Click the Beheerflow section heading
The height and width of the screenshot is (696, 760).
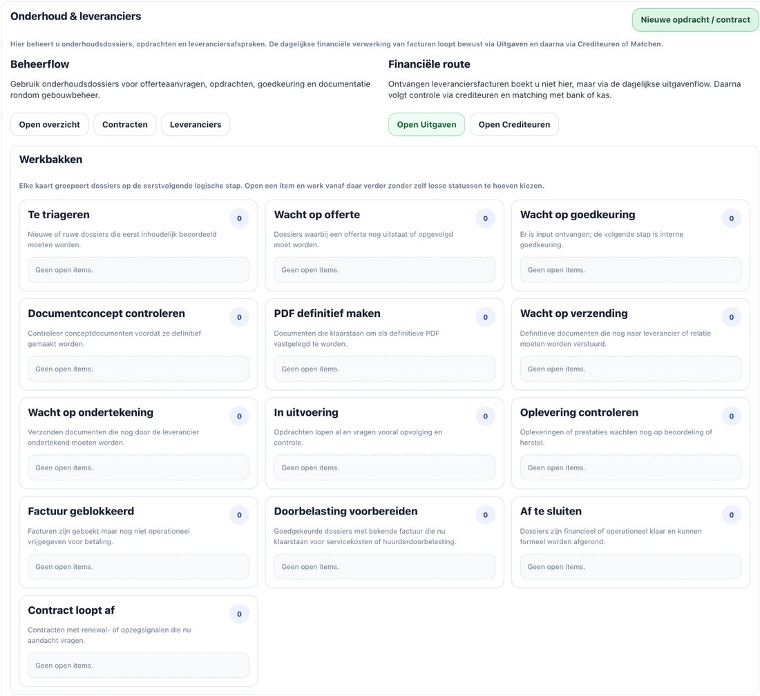pos(40,64)
